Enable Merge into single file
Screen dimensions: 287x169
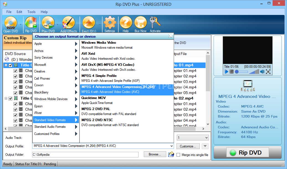[x=178, y=155]
